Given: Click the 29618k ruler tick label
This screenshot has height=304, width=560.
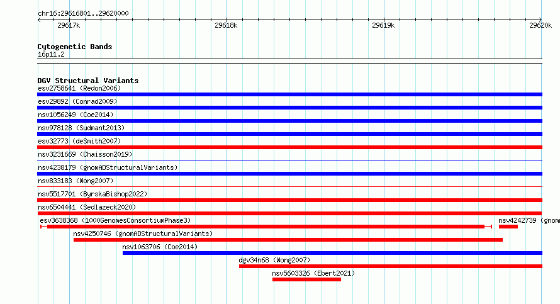Looking at the screenshot, I should [226, 25].
